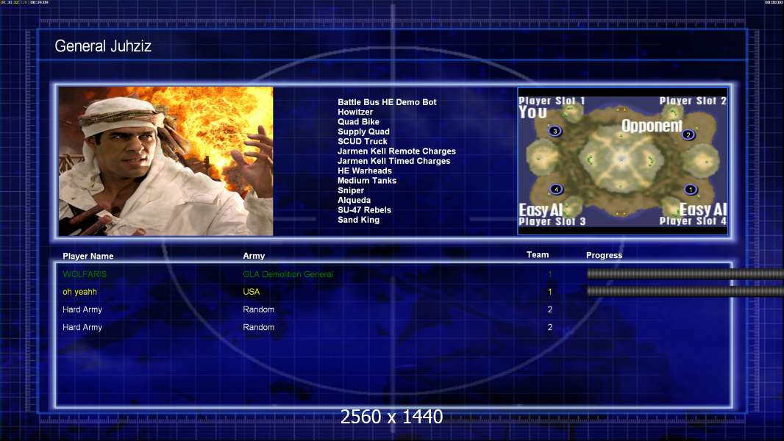Image resolution: width=784 pixels, height=441 pixels.
Task: Click 'Player Slot 2' map label
Action: (x=693, y=101)
